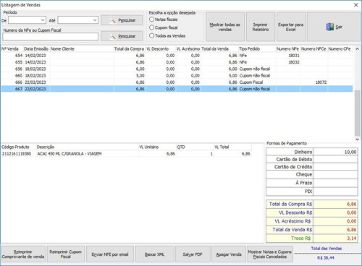Open the Até end date dropdown
Viewport: 362px width, 266px height.
[x=95, y=20]
